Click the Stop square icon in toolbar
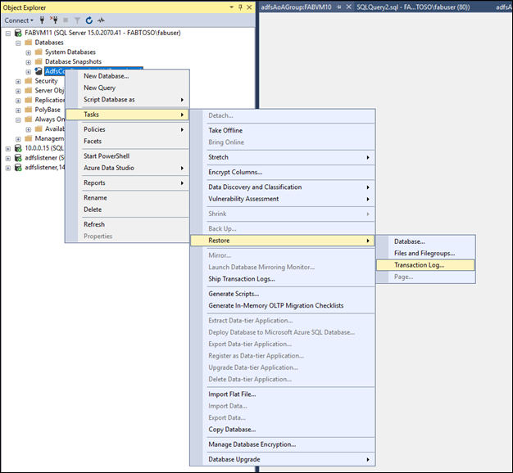The height and width of the screenshot is (473, 513). pyautogui.click(x=66, y=20)
